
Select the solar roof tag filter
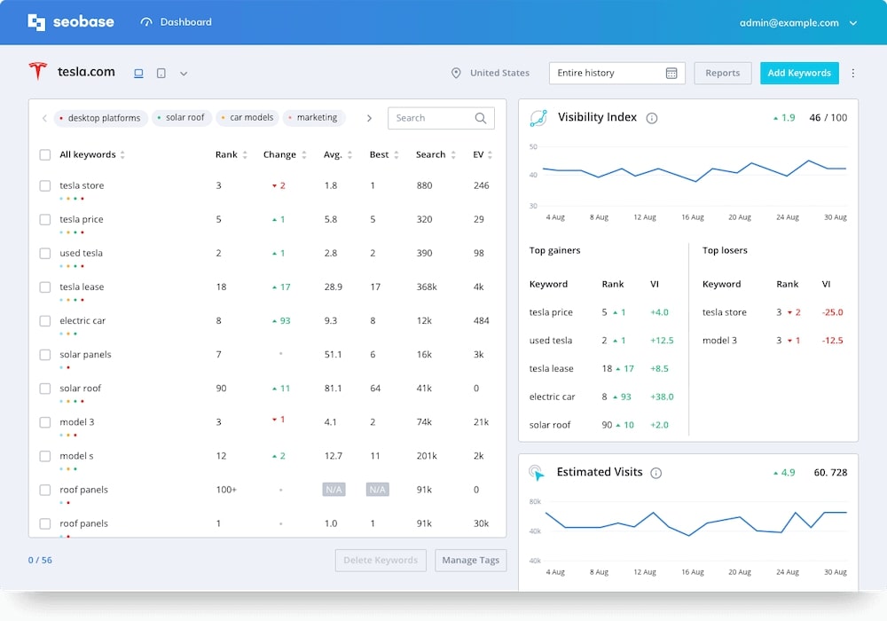click(182, 118)
